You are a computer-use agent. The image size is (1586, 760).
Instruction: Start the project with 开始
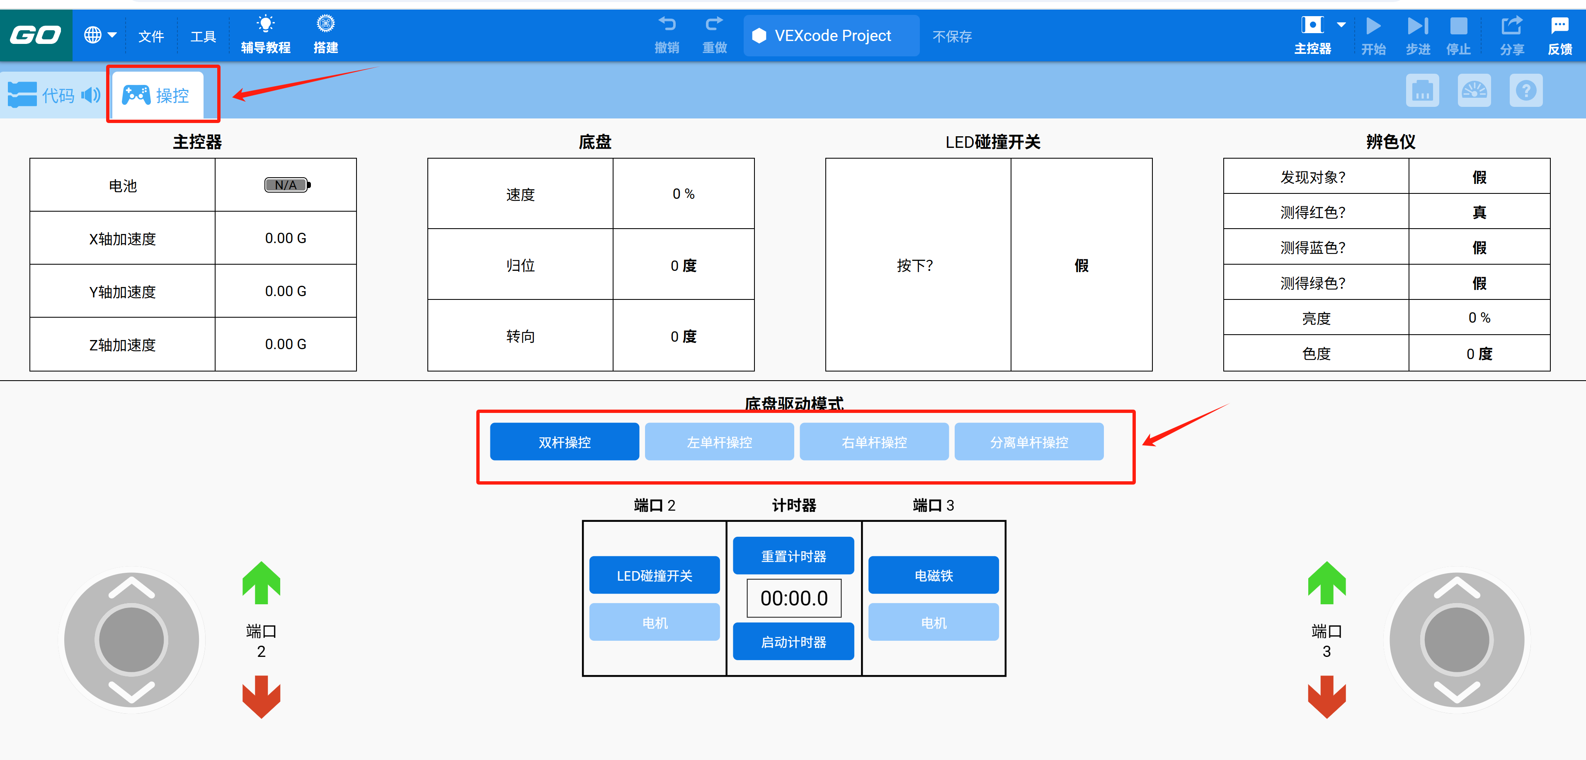[1373, 35]
